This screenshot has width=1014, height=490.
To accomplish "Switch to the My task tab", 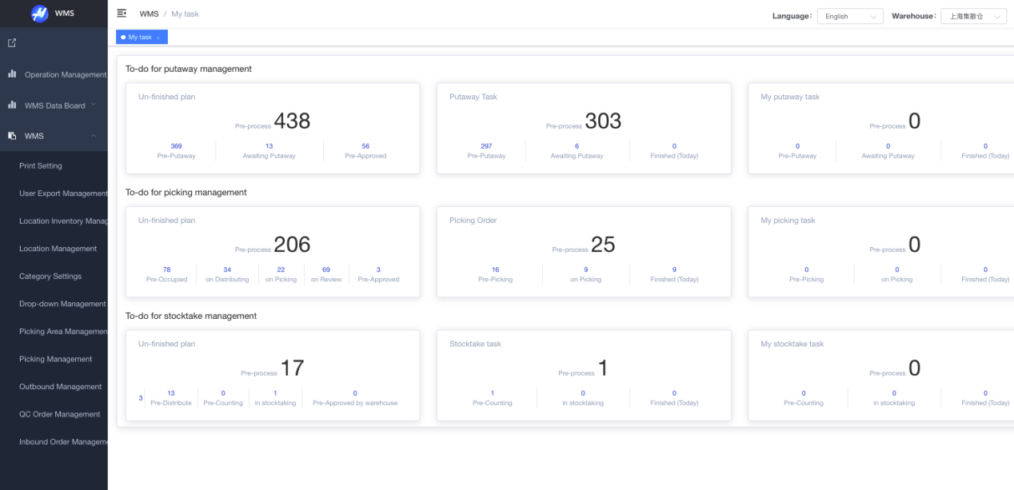I will click(x=139, y=38).
